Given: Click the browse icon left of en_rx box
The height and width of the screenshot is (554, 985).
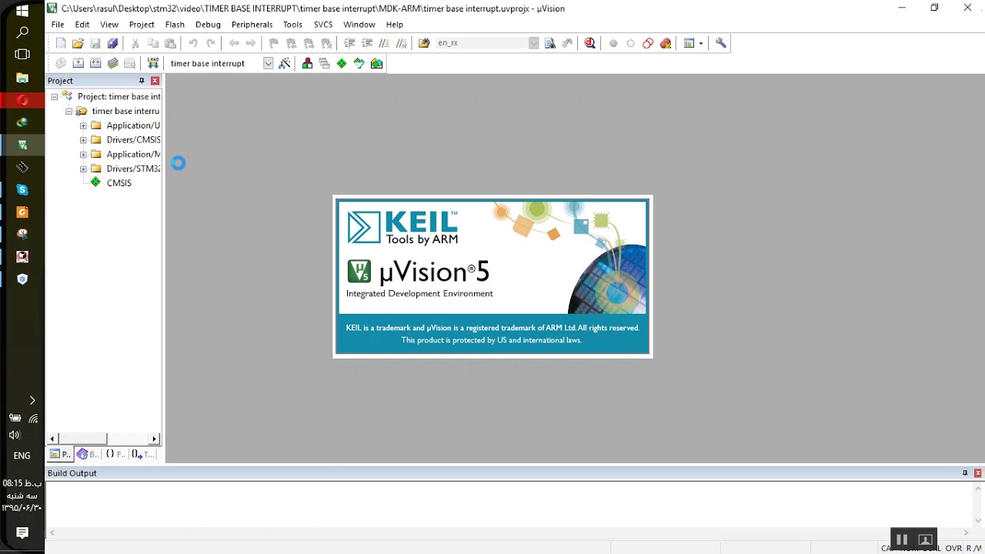Looking at the screenshot, I should (424, 44).
